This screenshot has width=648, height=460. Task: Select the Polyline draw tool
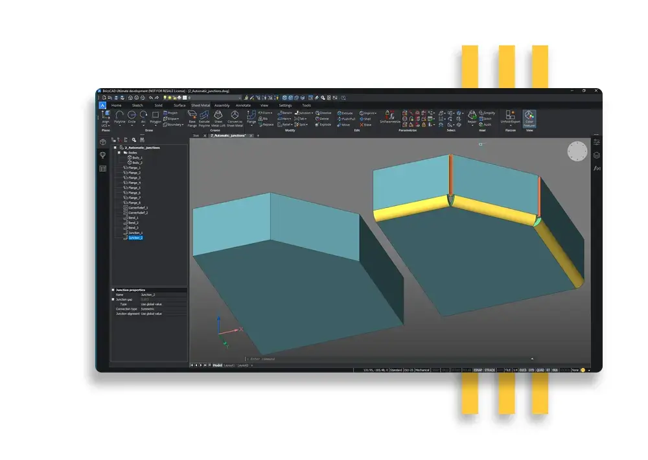pyautogui.click(x=119, y=117)
